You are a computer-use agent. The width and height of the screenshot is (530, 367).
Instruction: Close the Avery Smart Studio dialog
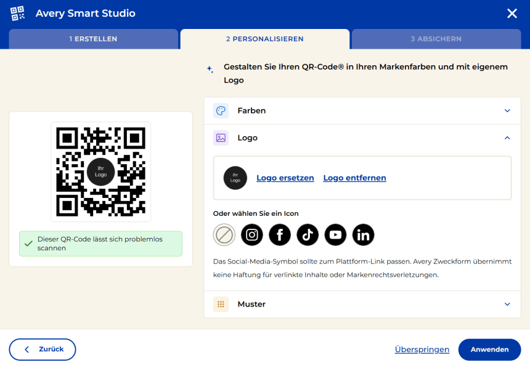tap(512, 13)
